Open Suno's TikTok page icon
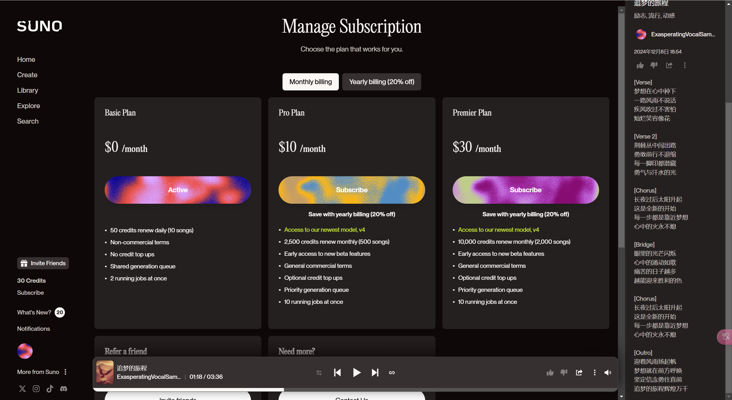Screen dimensions: 732x400 click(50, 389)
